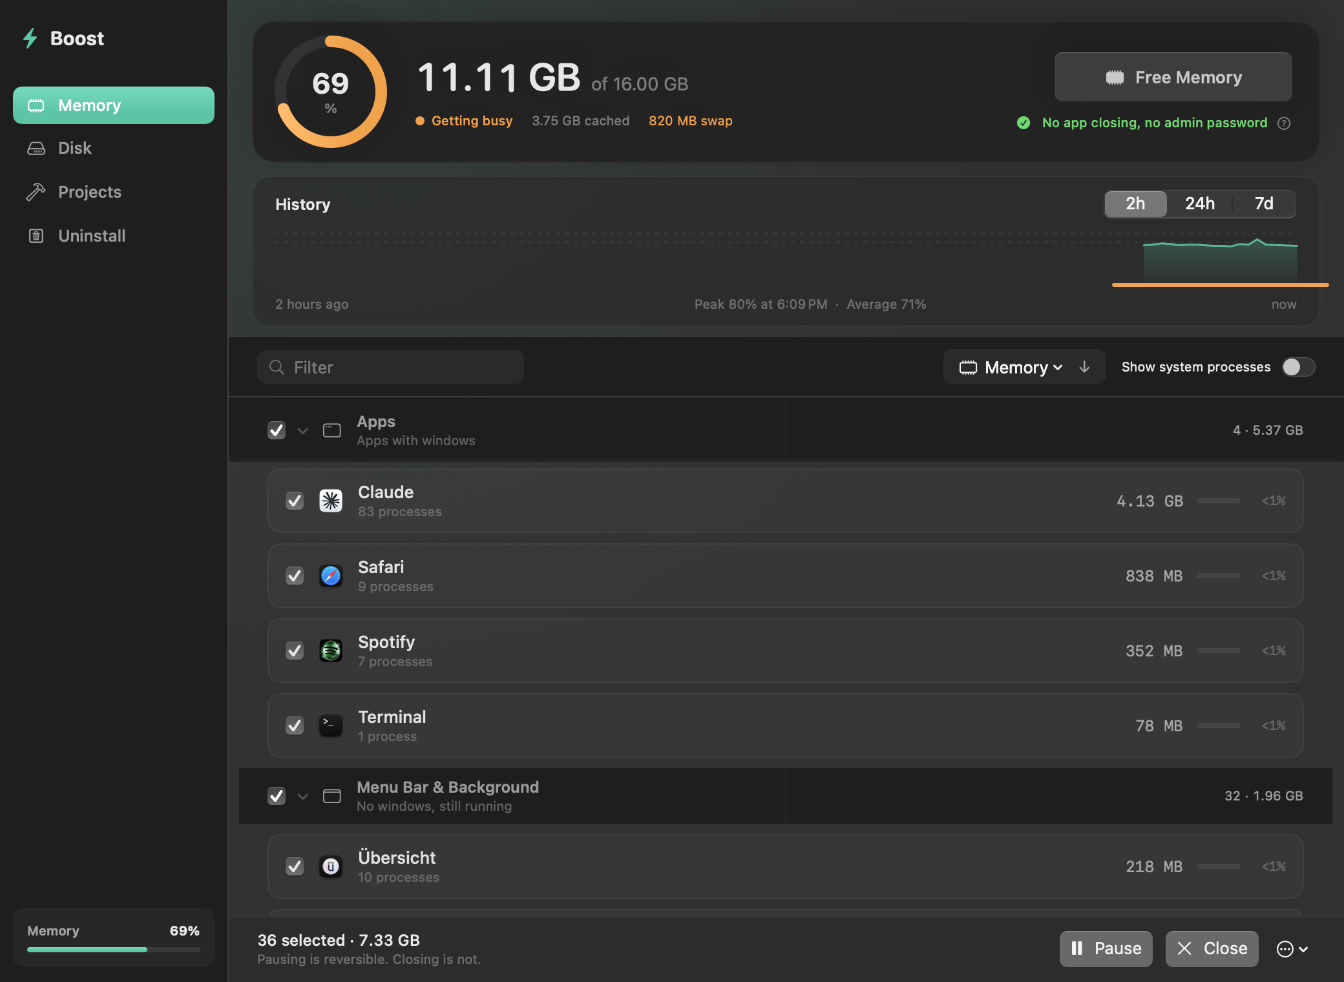Viewport: 1344px width, 982px height.
Task: Switch history to 7d range
Action: coord(1264,204)
